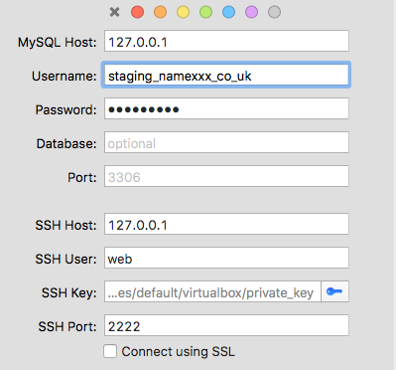
Task: Pick the red color label
Action: click(x=137, y=12)
